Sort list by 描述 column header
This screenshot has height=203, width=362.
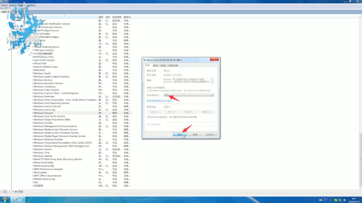coord(101,17)
